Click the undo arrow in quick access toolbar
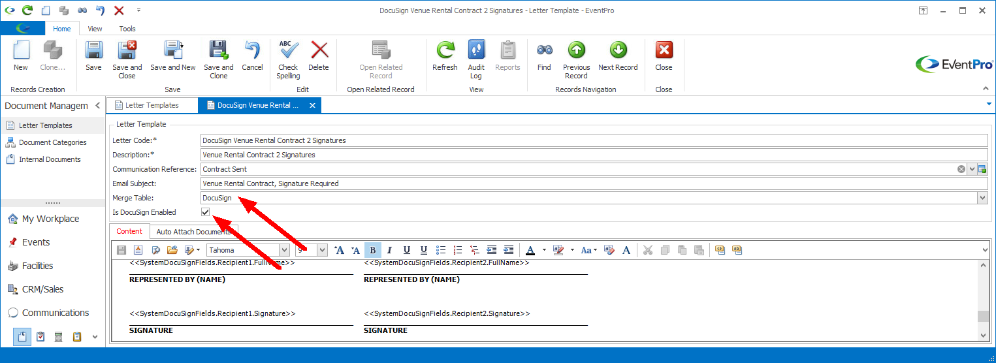 [x=100, y=10]
